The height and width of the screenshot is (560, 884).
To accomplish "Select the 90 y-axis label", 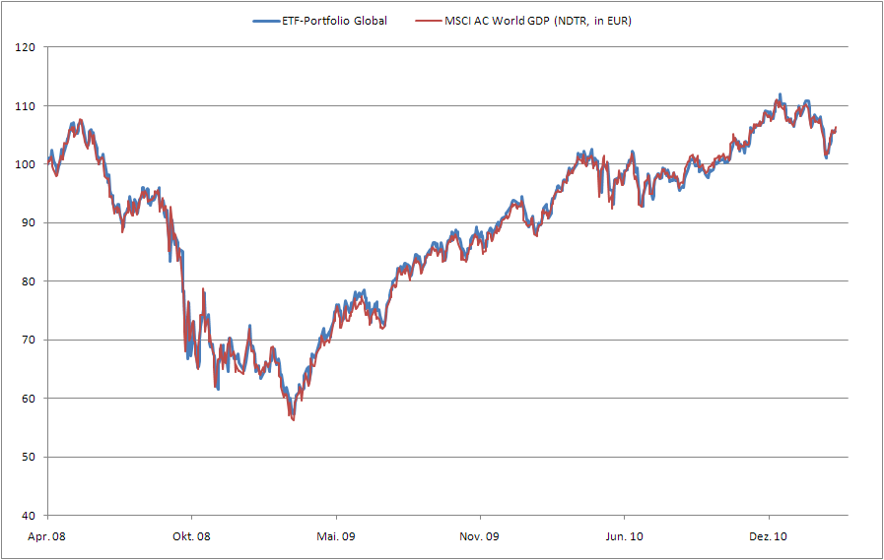I will click(x=30, y=223).
